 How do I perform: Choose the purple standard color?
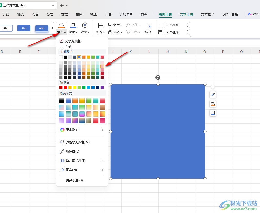[102, 88]
